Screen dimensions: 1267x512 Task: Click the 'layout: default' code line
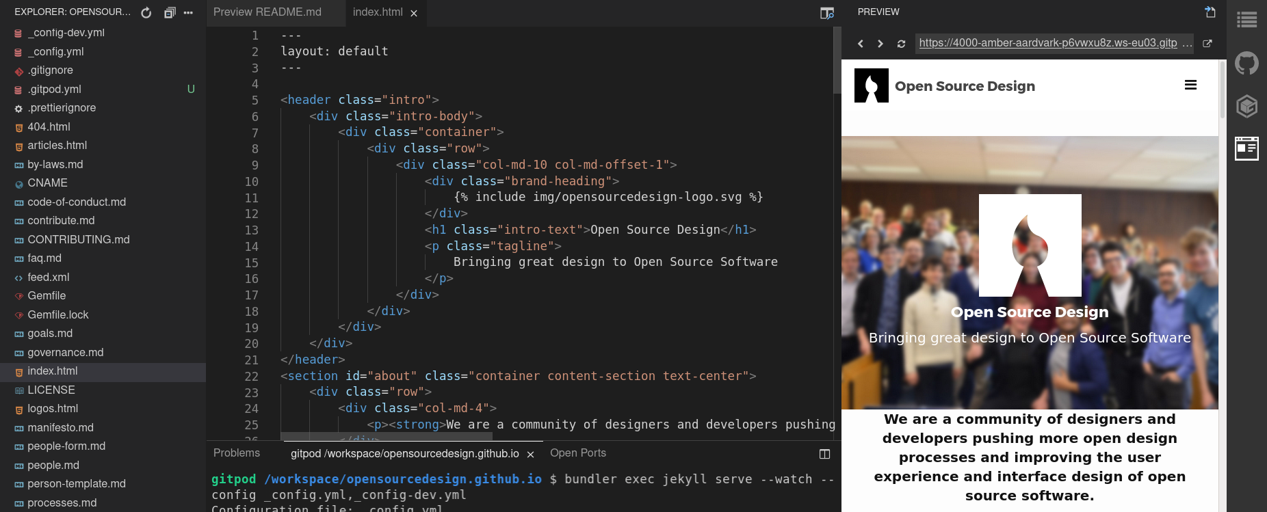pyautogui.click(x=335, y=51)
